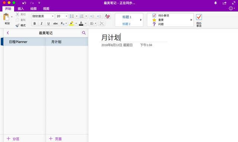
Task: Open subscript options dropdown arrow
Action: 66,23
